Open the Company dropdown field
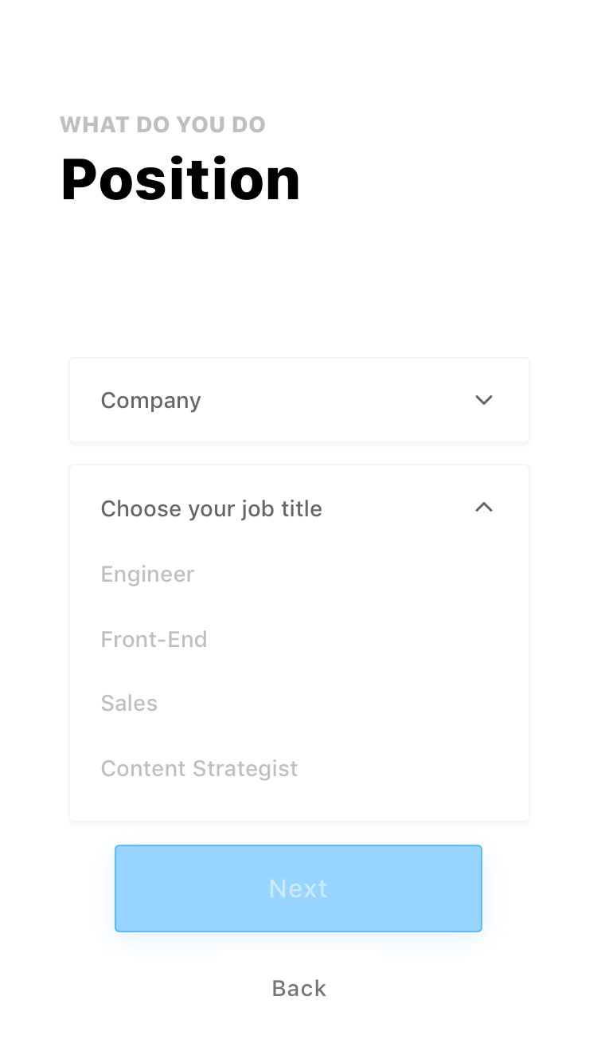This screenshot has width=597, height=1063. click(x=298, y=400)
